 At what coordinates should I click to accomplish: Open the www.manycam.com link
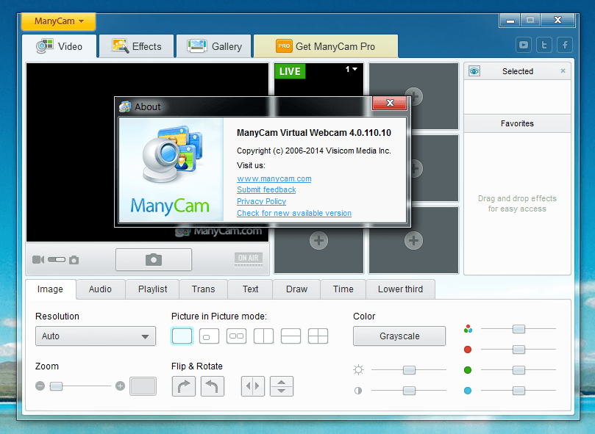[274, 178]
